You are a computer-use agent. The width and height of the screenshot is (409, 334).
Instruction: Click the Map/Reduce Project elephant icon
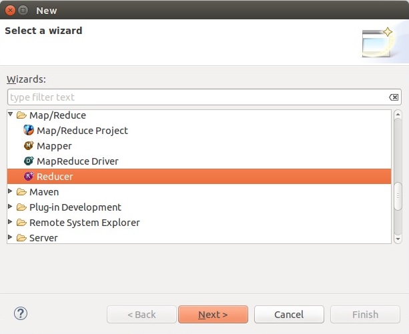(x=29, y=130)
